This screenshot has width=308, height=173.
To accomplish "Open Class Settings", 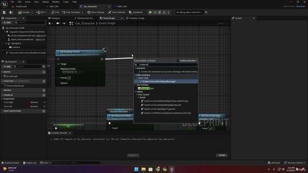I will (x=96, y=12).
